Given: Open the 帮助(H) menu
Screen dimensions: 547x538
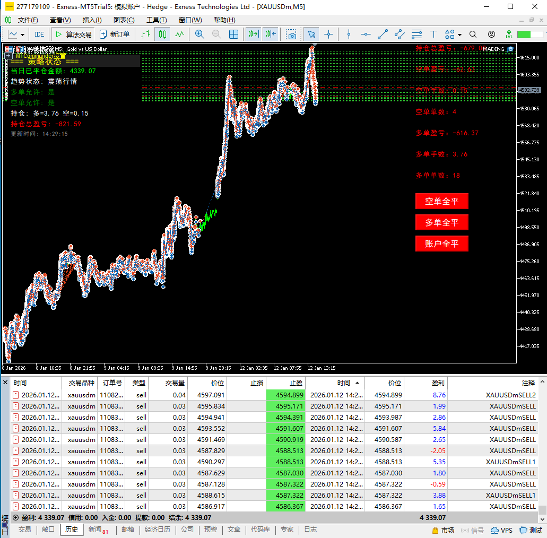Looking at the screenshot, I should [224, 20].
